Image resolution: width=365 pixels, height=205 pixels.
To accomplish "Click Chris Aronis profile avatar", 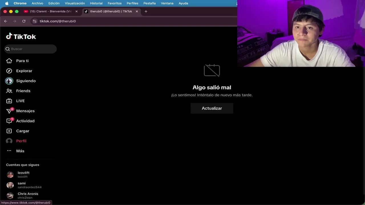I will click(10, 196).
